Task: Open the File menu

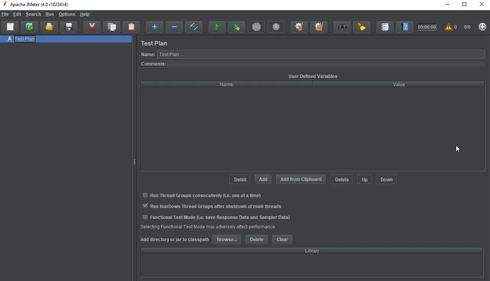Action: coord(5,14)
